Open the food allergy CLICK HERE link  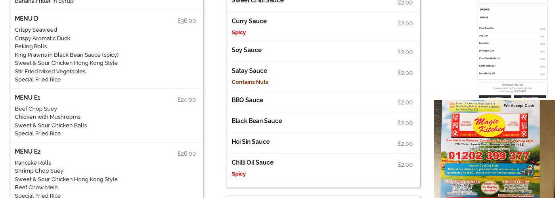[x=520, y=91]
